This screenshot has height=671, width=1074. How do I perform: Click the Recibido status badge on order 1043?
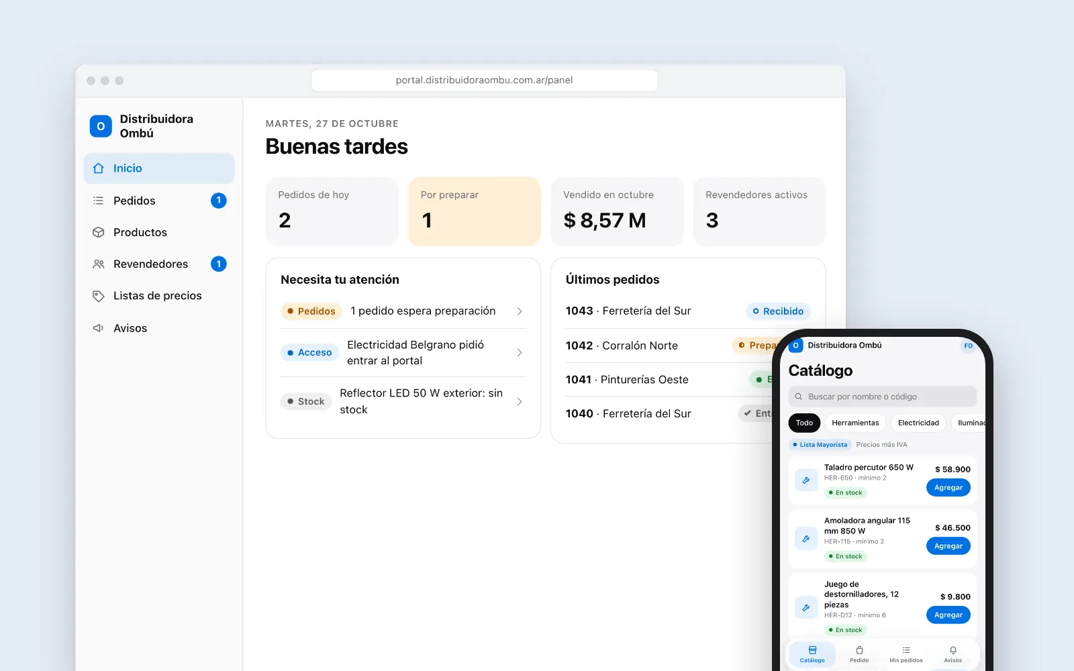tap(779, 311)
